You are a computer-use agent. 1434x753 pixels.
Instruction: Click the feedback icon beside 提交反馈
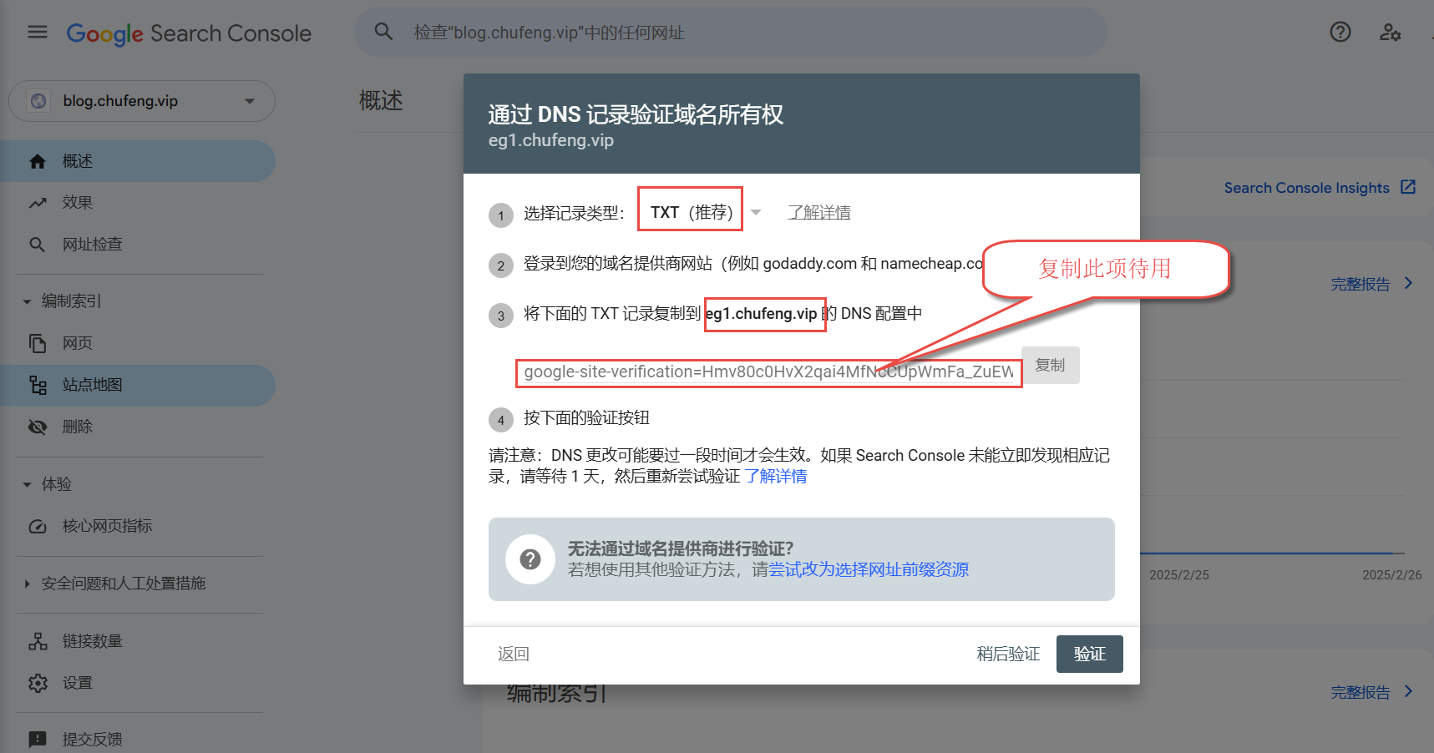pyautogui.click(x=38, y=740)
